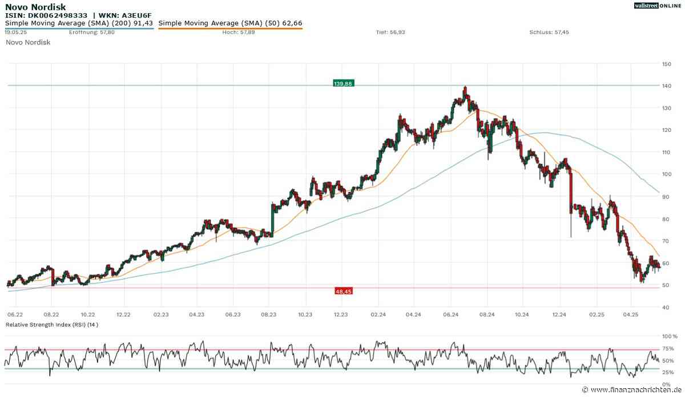Viewport: 685px width, 398px height.
Task: Click the Simple Moving Average (SMA) (50) legend
Action: (x=230, y=23)
